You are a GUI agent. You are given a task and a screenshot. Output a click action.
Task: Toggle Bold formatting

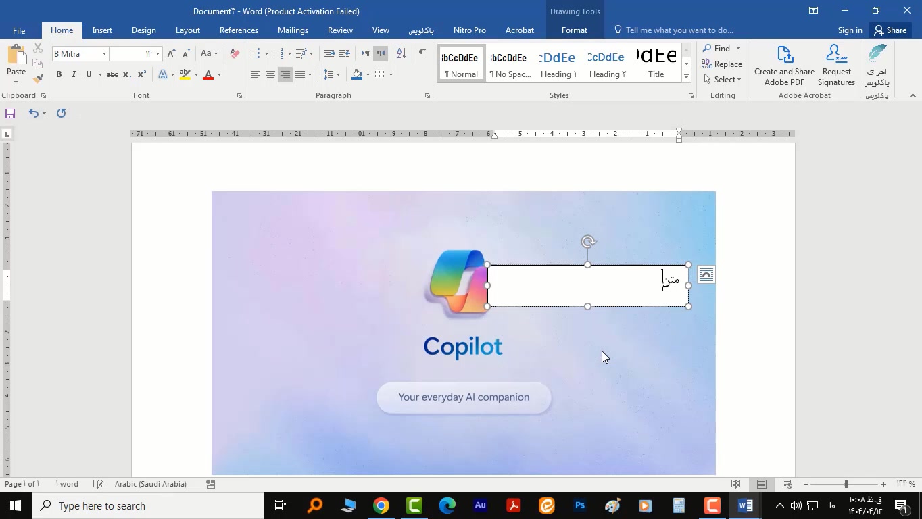click(59, 74)
